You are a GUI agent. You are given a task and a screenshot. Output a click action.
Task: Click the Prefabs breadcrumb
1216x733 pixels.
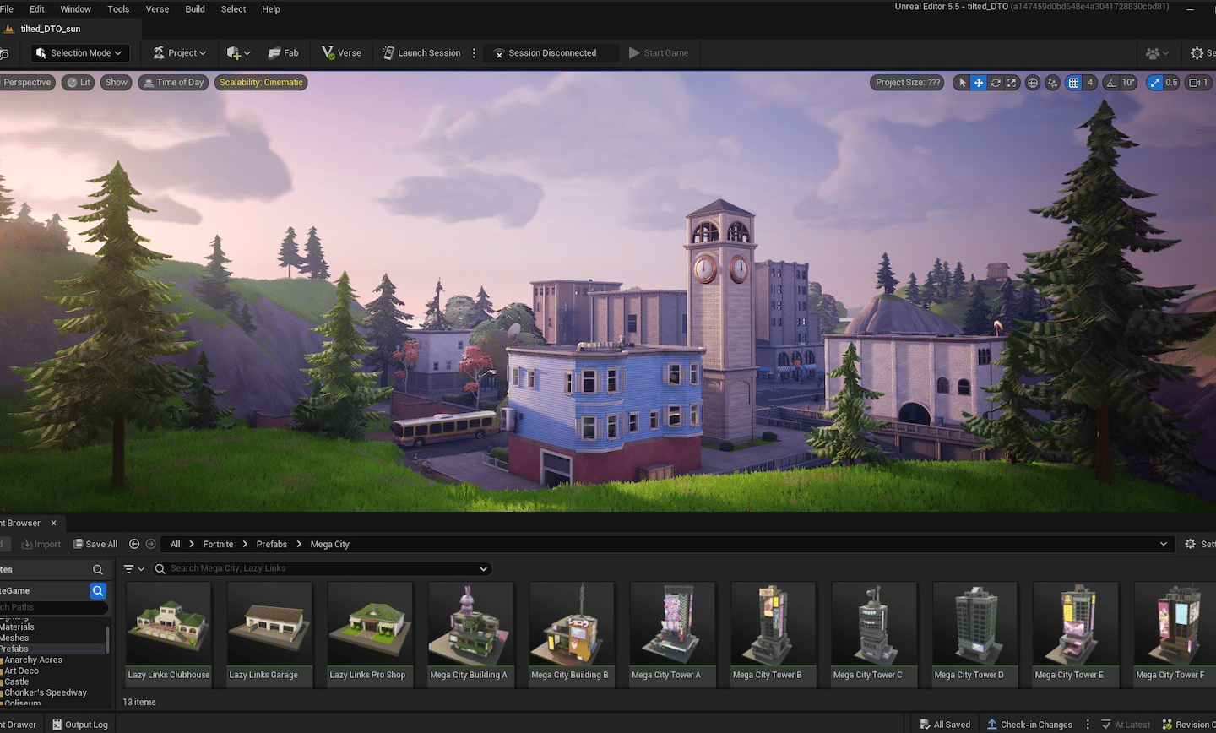pyautogui.click(x=272, y=545)
